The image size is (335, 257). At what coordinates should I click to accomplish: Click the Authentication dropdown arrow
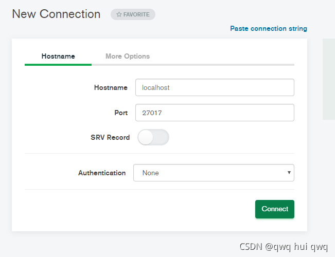[289, 173]
